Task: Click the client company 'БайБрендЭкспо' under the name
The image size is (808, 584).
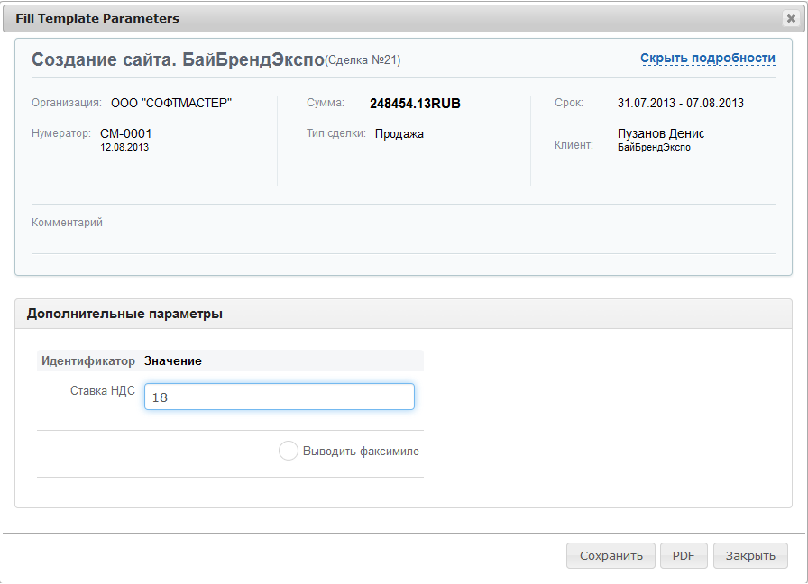Action: pos(654,147)
